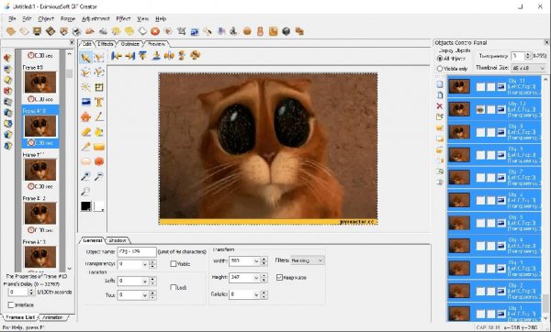
Task: Select the Obj-7 row thumbnail in Objects panel
Action: (x=459, y=178)
